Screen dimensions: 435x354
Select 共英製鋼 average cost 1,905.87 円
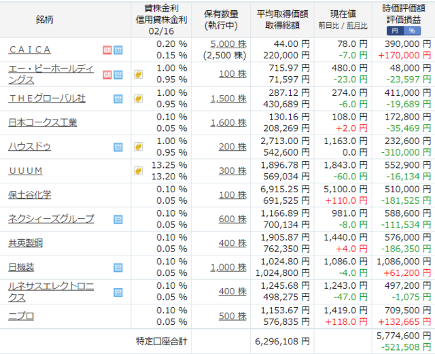pyautogui.click(x=285, y=238)
